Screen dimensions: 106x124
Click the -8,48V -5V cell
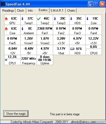click(x=29, y=50)
